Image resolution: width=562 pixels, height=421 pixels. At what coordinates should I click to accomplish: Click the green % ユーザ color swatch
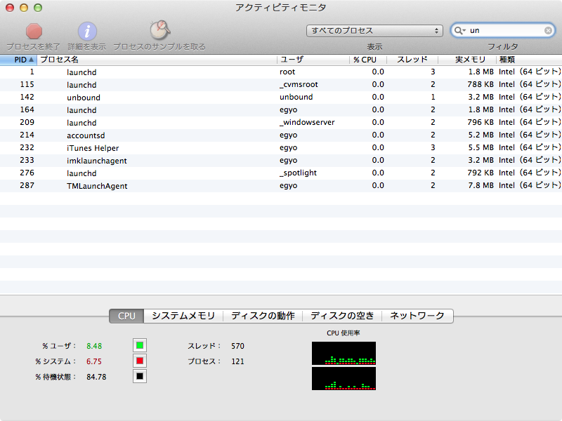tap(140, 345)
